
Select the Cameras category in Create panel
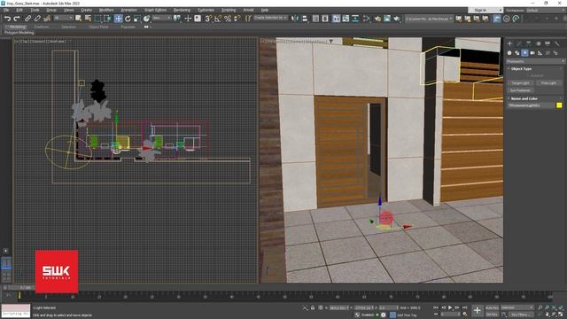click(532, 53)
